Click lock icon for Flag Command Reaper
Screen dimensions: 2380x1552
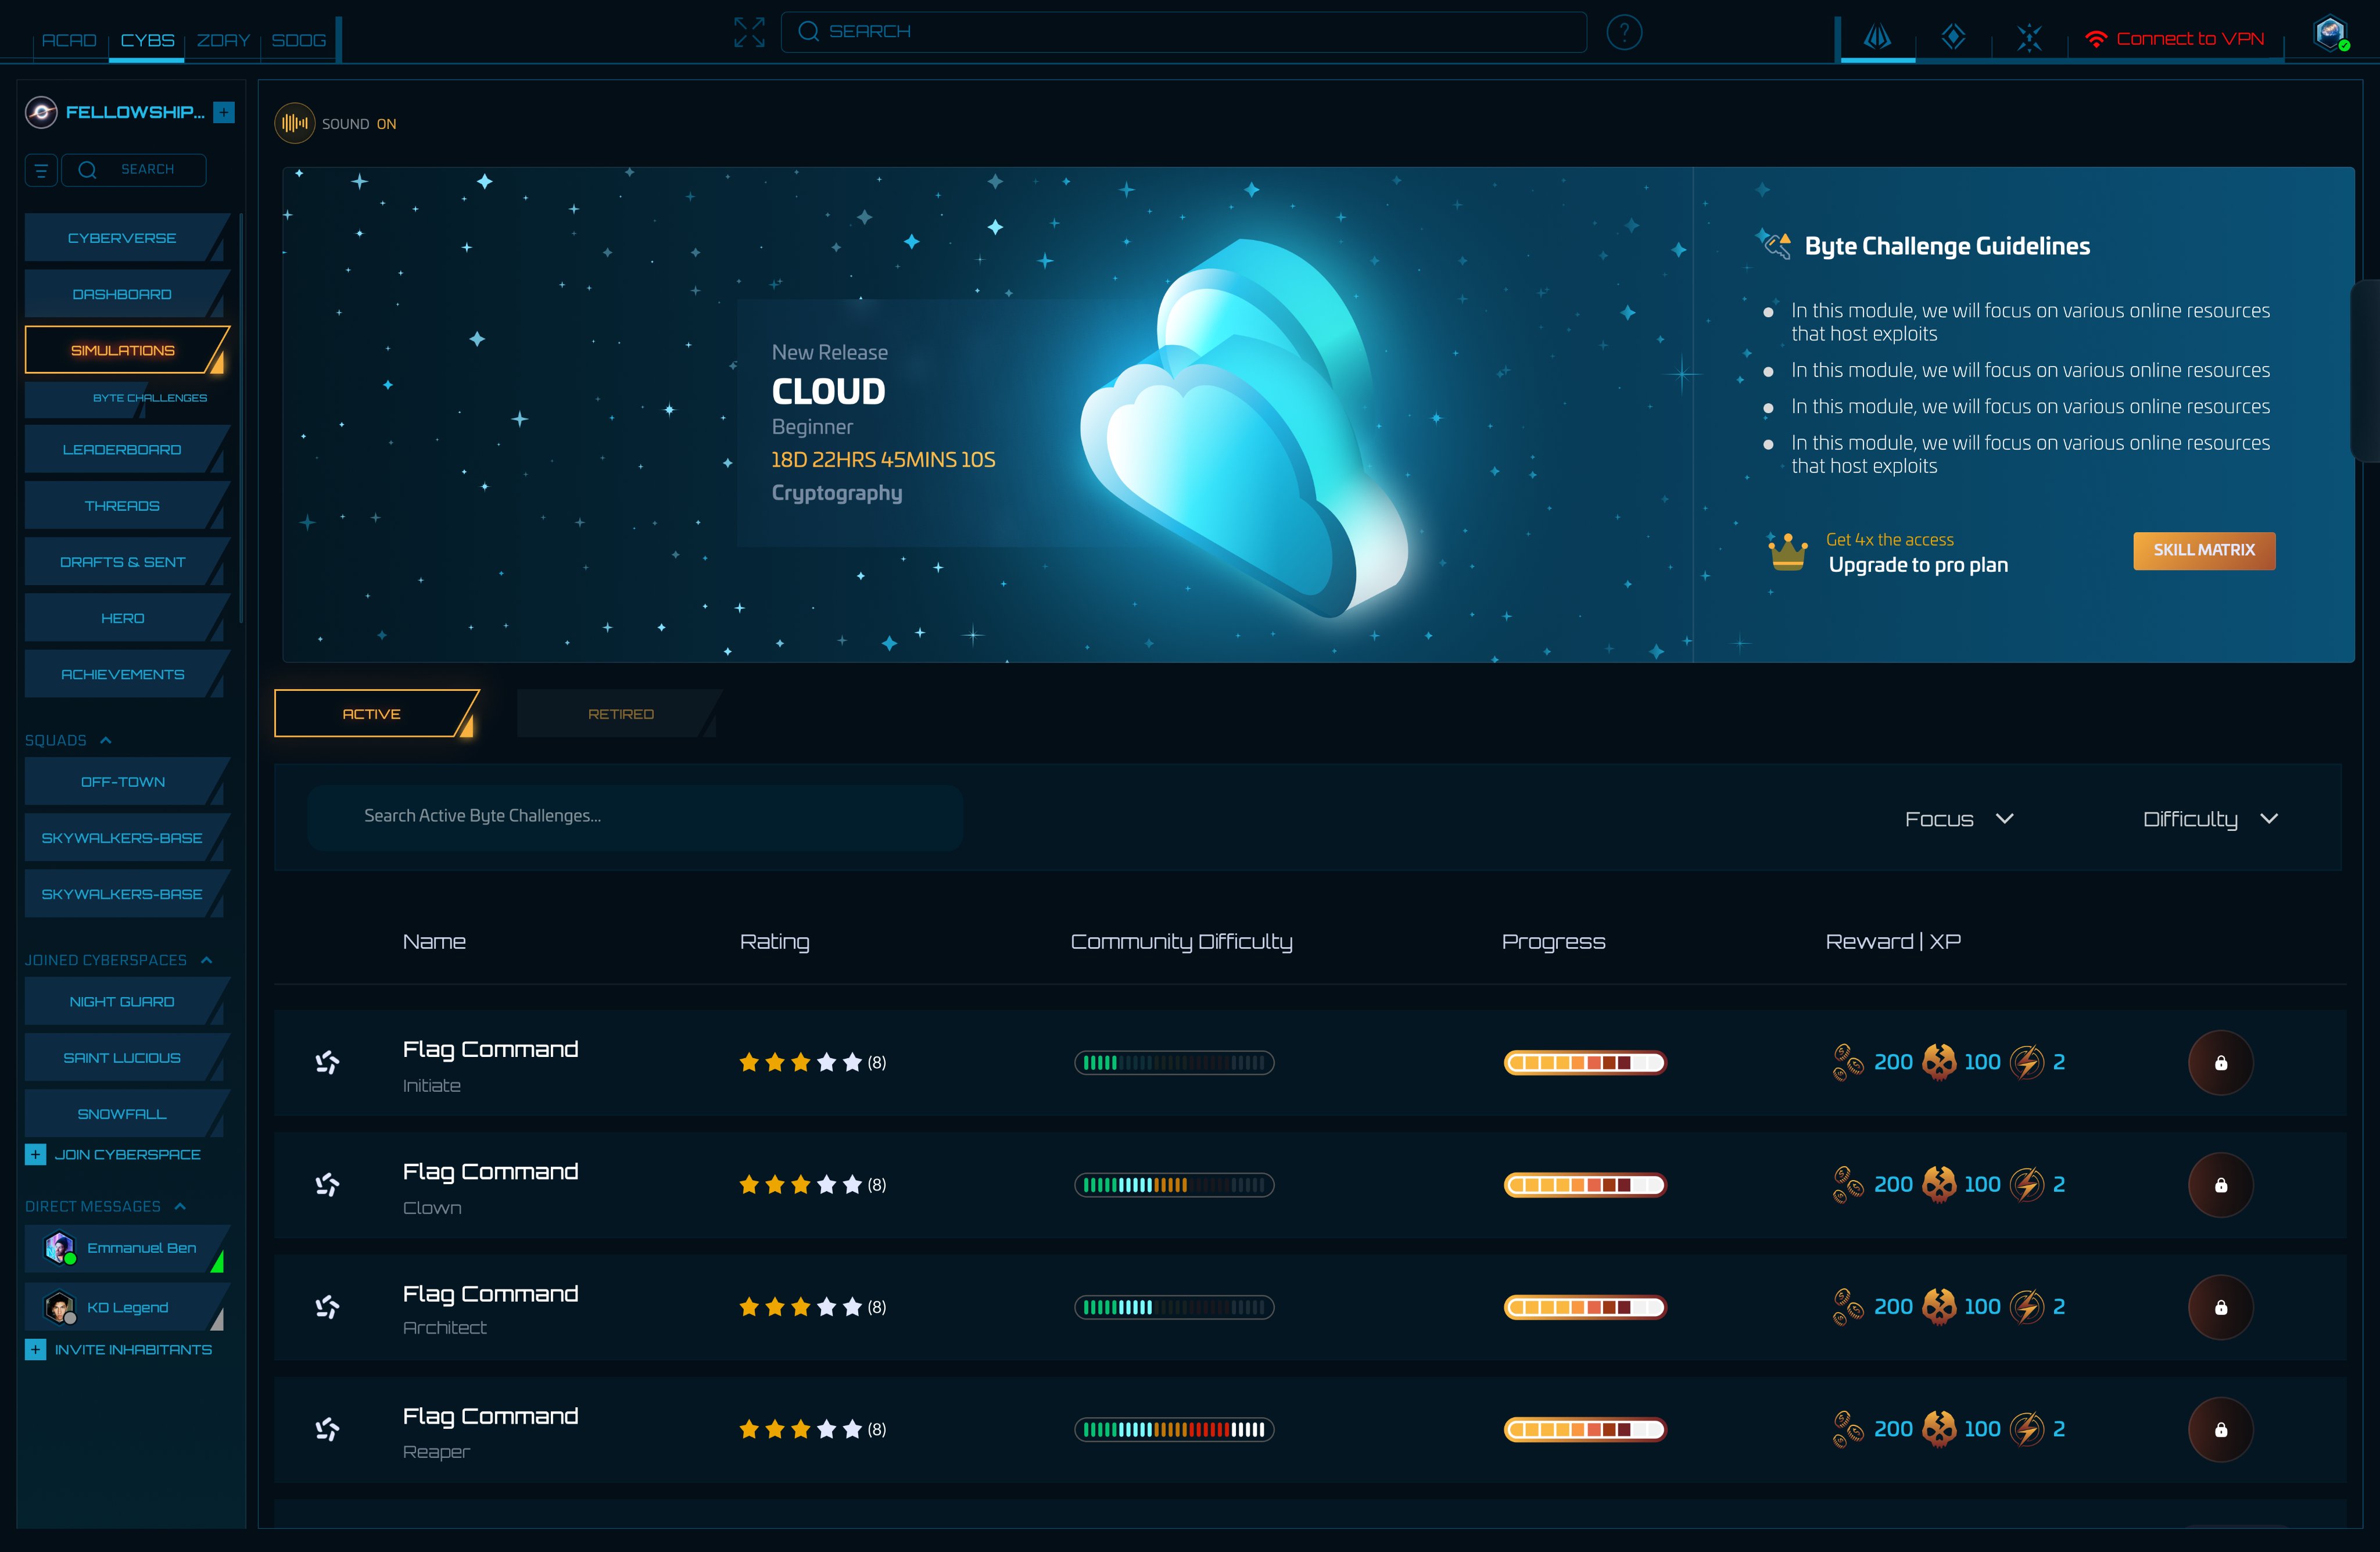coord(2220,1429)
